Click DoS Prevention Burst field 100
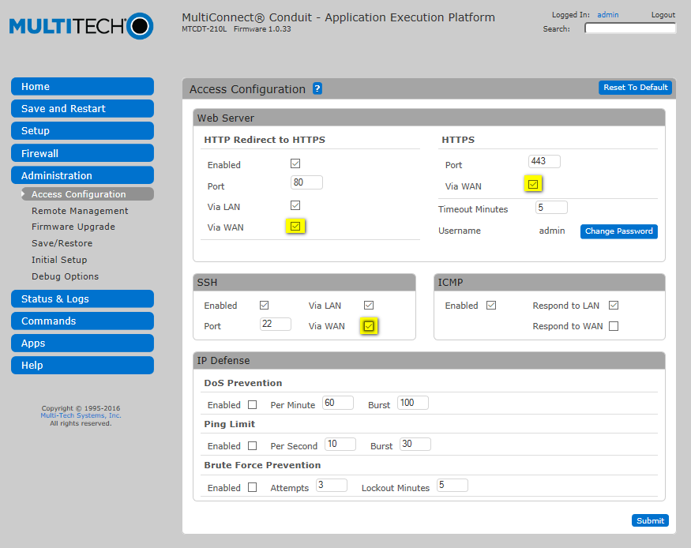The width and height of the screenshot is (691, 548). click(x=413, y=403)
